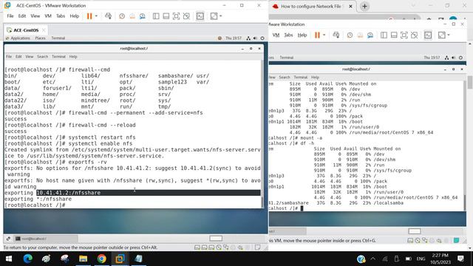The width and height of the screenshot is (473, 266).
Task: Toggle thumbnail bar icon in left VMware window
Action: 166,16
